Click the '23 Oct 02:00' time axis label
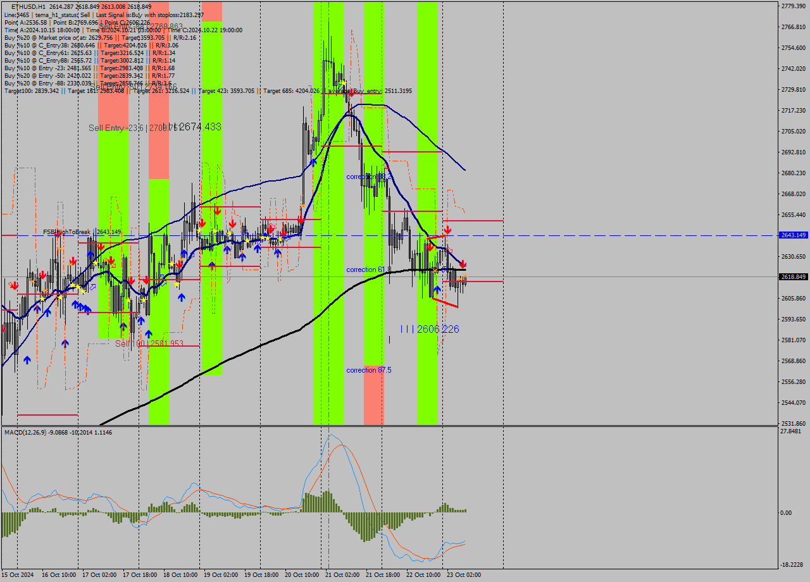The image size is (810, 582). click(464, 575)
